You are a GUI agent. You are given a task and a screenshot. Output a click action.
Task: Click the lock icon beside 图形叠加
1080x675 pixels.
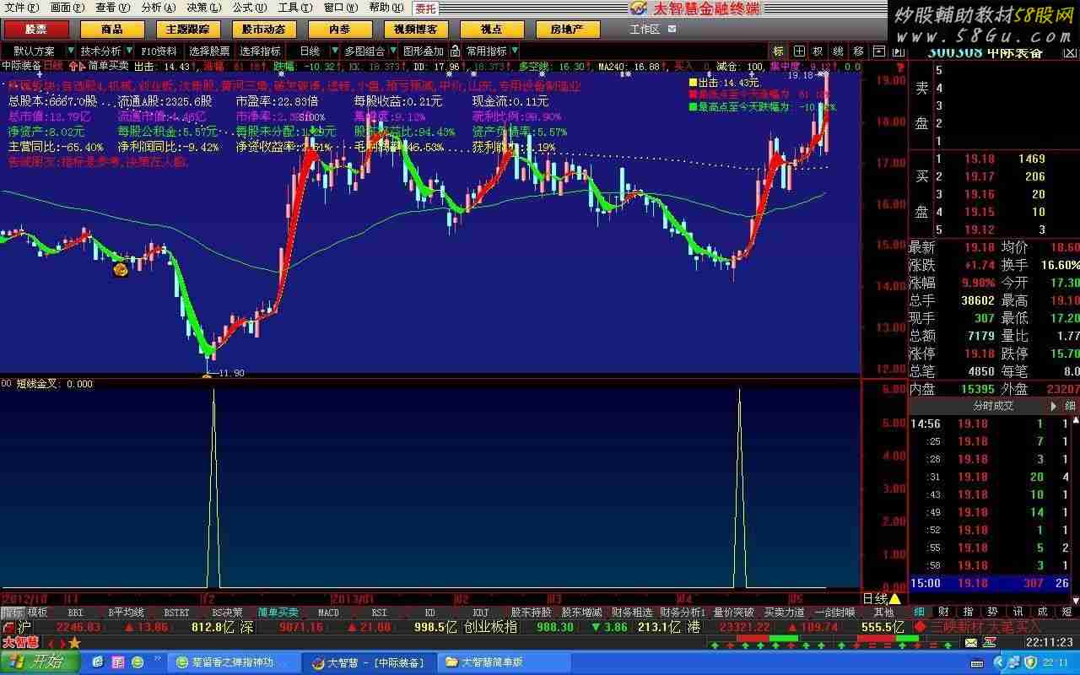455,51
